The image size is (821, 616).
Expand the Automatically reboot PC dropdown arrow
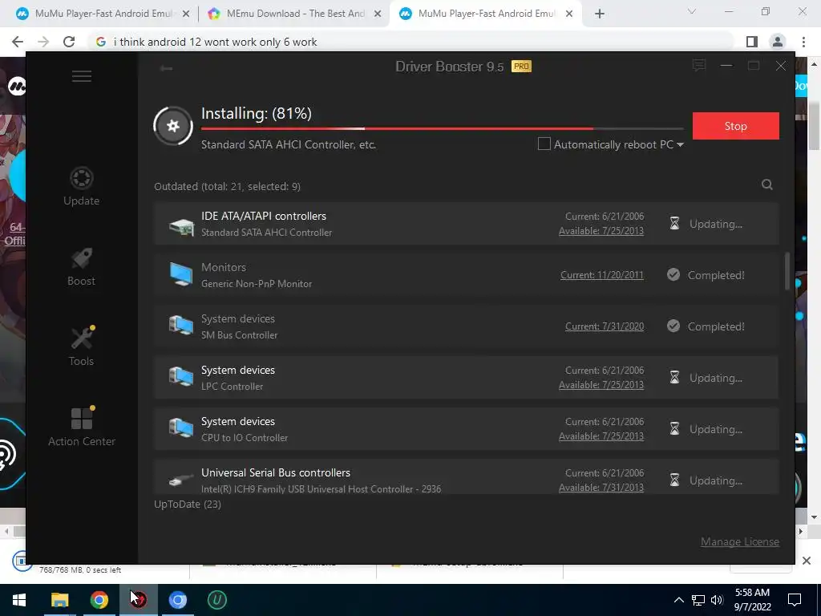click(x=680, y=144)
